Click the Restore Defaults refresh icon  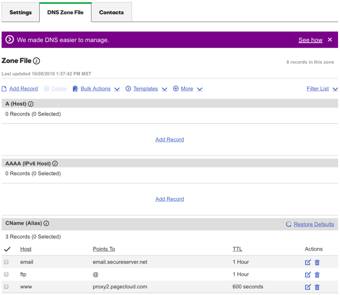pos(289,224)
